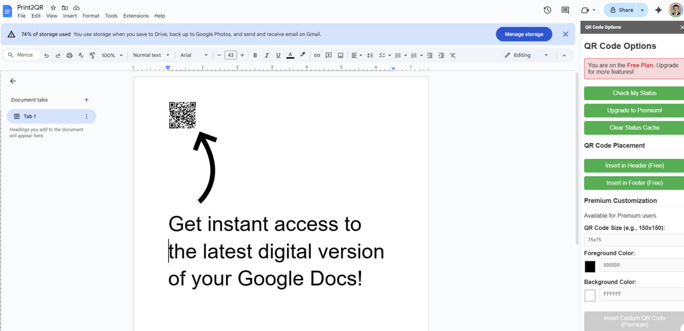Open the 100% zoom dropdown
Image resolution: width=684 pixels, height=331 pixels.
pos(112,56)
